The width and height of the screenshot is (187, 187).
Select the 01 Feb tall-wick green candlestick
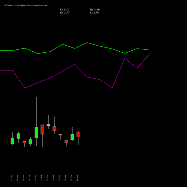coord(36,132)
